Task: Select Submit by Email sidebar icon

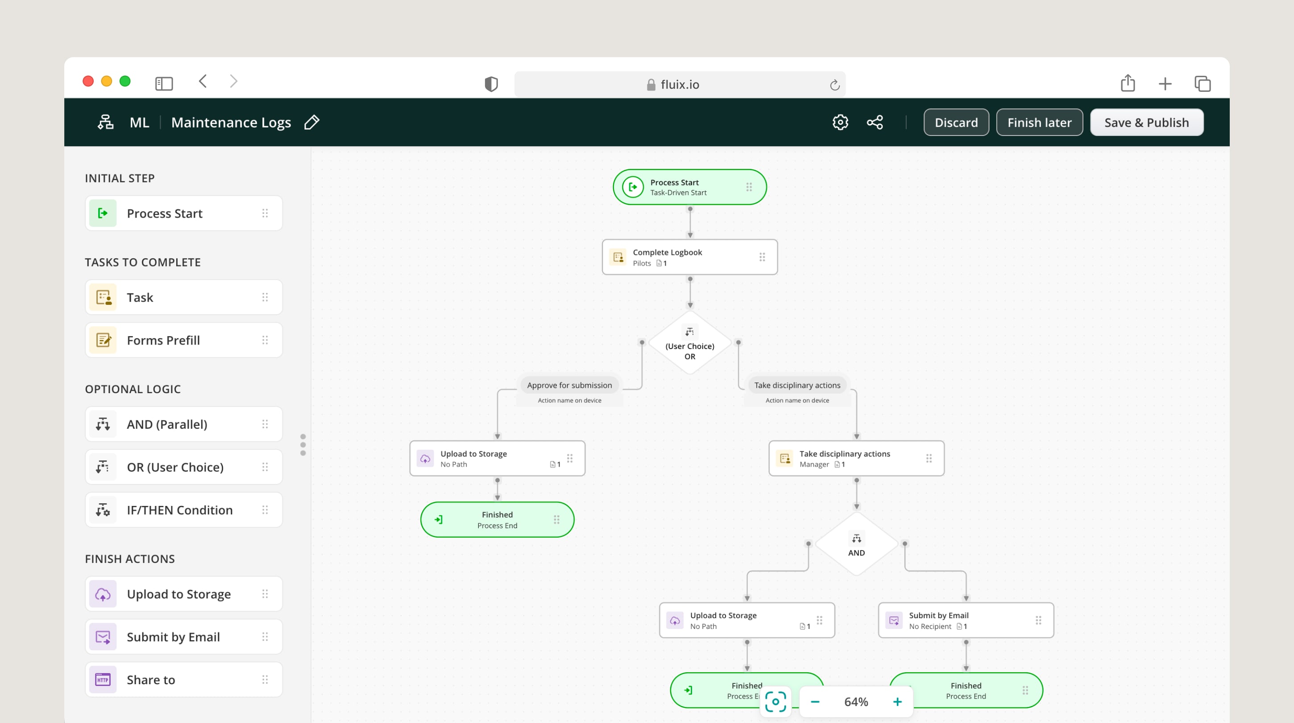Action: 103,637
